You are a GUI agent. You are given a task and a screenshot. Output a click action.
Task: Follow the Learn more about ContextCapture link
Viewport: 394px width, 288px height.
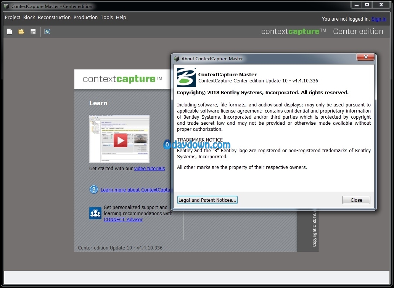click(x=135, y=190)
